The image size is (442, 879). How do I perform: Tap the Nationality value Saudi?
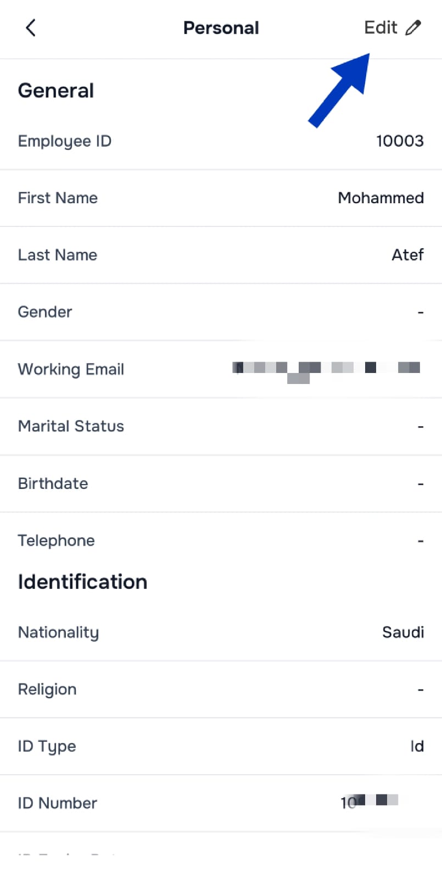point(403,632)
